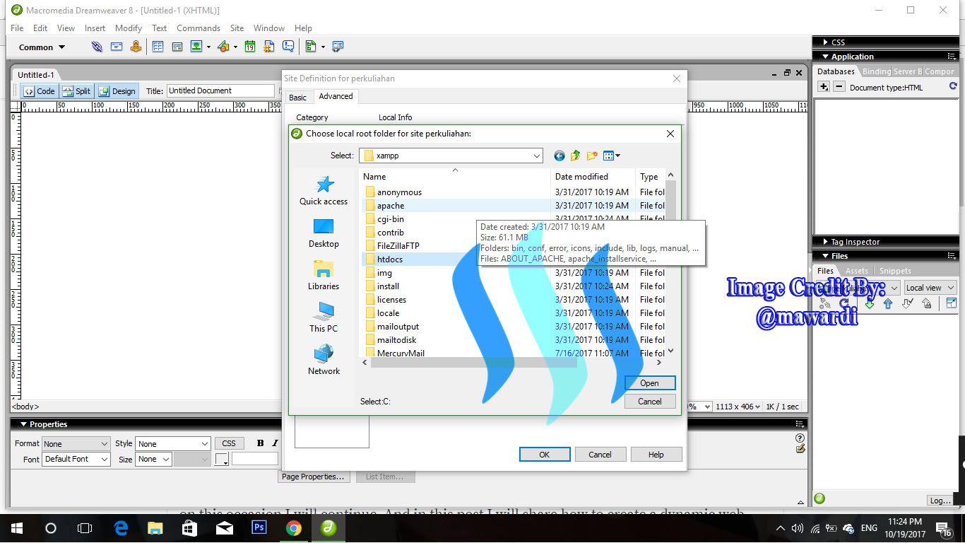Refresh the Application panel
This screenshot has width=965, height=543.
click(953, 87)
